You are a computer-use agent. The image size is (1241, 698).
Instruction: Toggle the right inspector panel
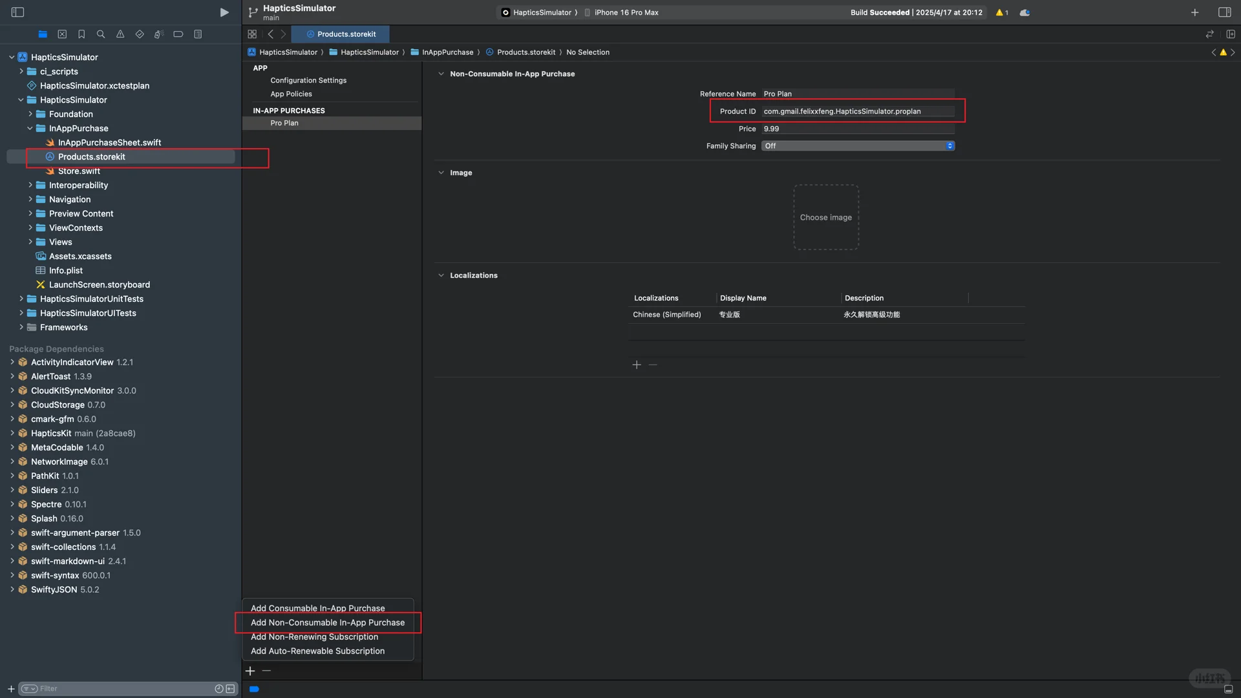click(x=1224, y=12)
